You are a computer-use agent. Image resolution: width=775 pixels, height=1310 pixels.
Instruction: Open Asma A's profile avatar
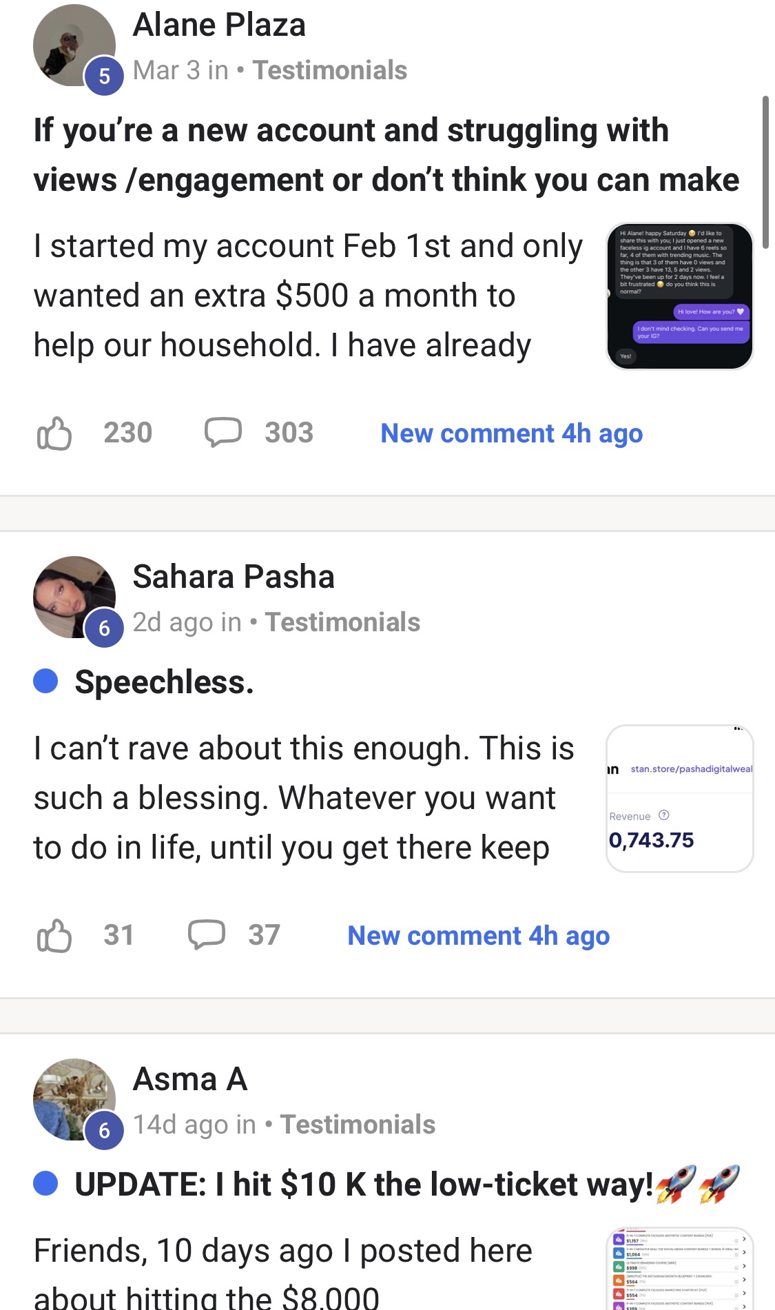pyautogui.click(x=72, y=1098)
